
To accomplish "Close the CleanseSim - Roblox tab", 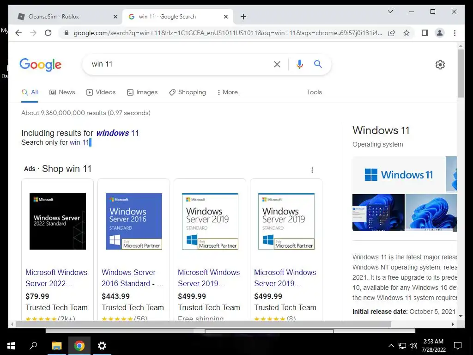I will (115, 17).
